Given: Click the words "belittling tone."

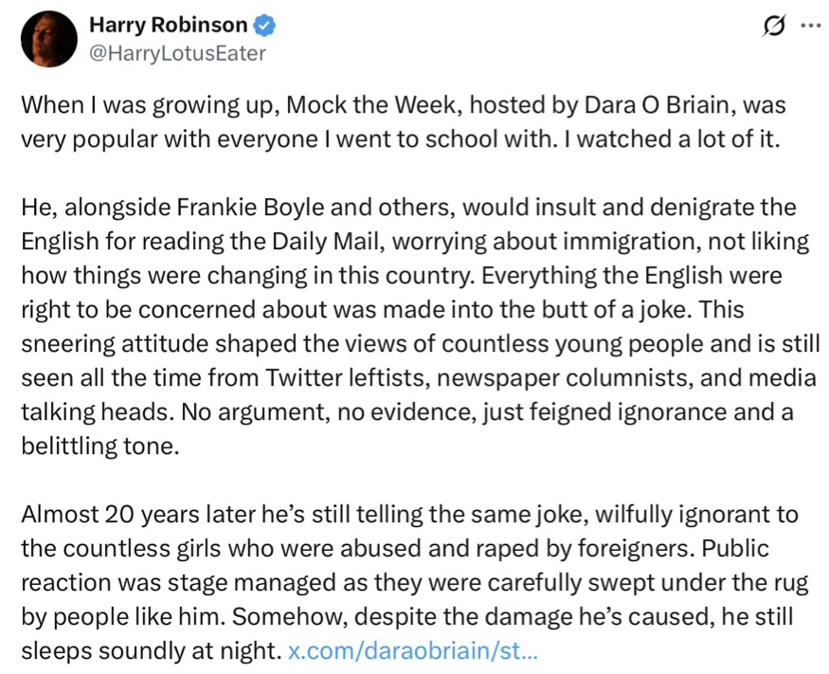Looking at the screenshot, I should click(99, 446).
